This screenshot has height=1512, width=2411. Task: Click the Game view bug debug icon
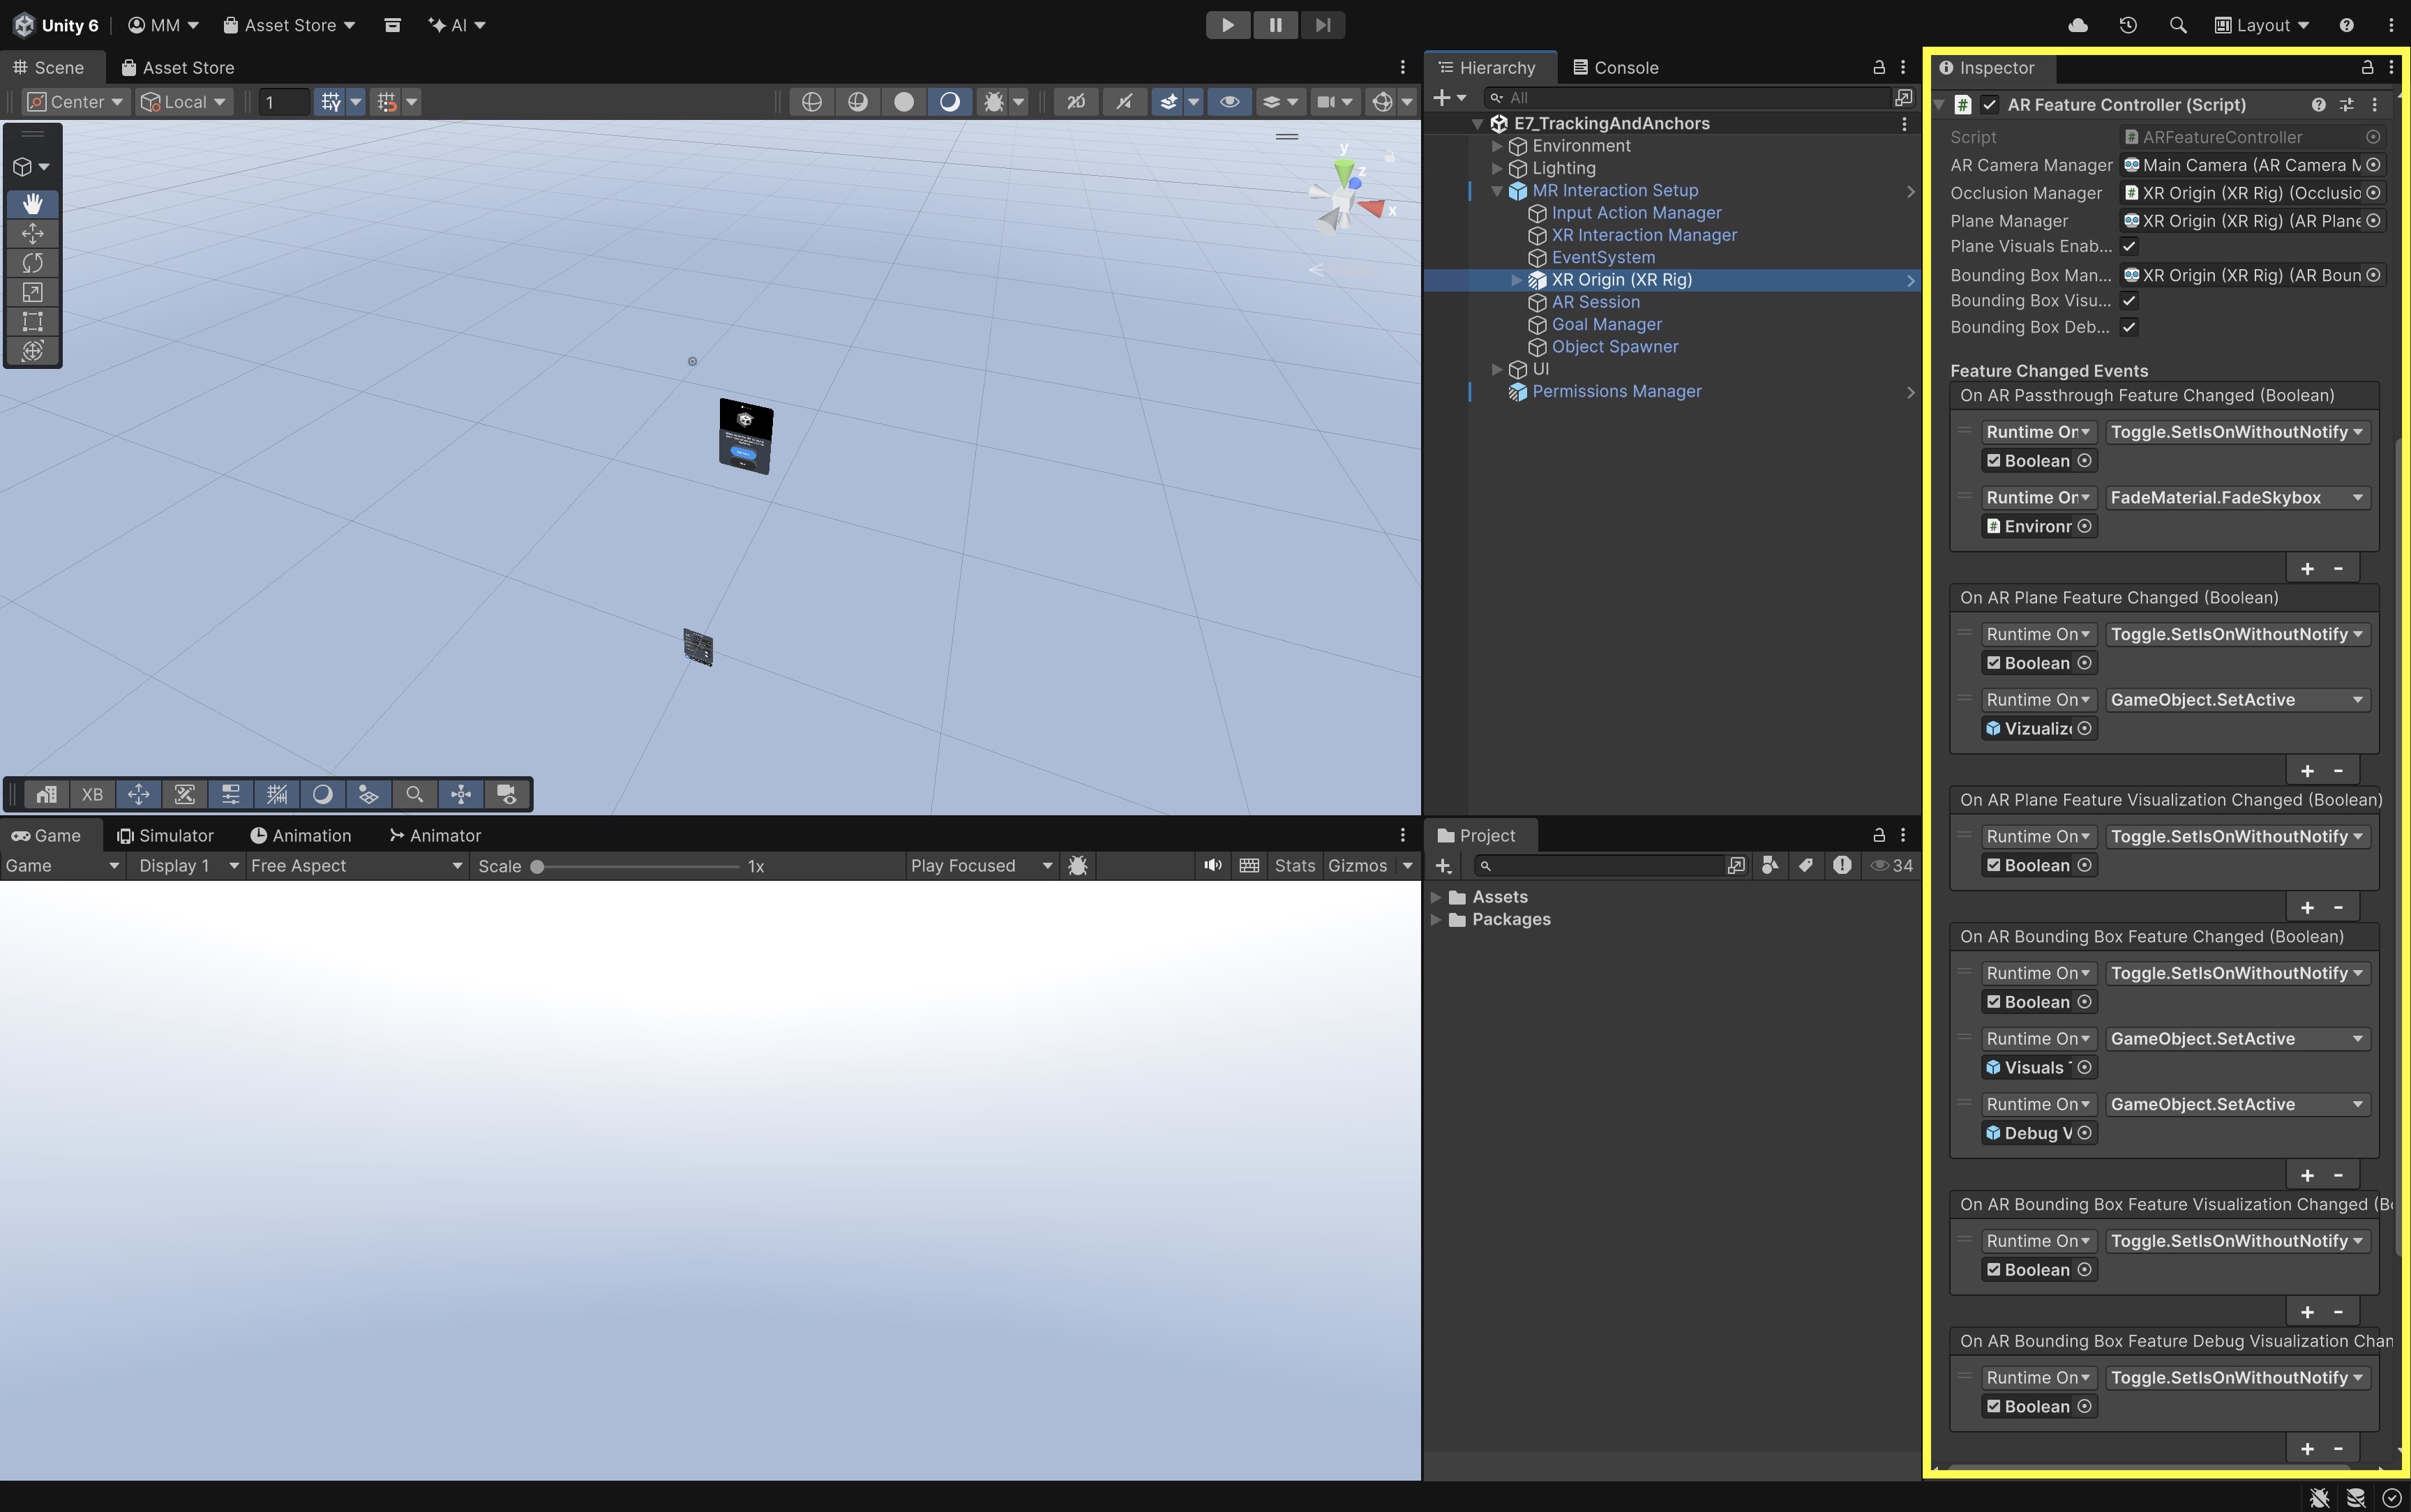point(1077,866)
